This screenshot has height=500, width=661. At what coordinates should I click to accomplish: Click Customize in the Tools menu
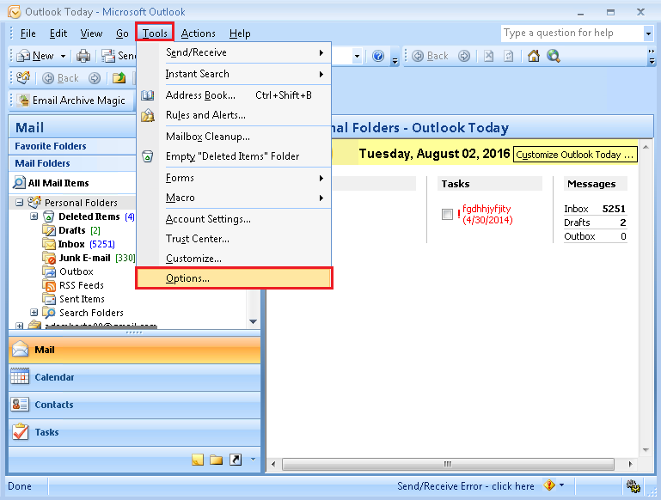234,259
